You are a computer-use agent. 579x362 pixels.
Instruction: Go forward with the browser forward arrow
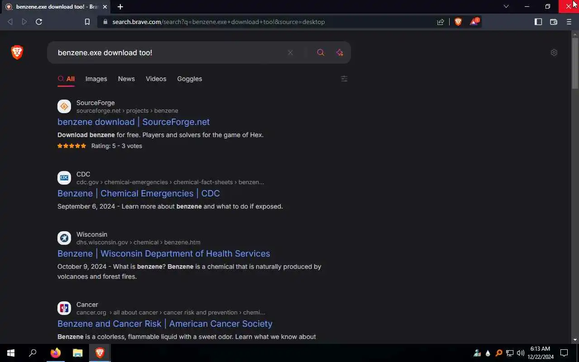24,22
